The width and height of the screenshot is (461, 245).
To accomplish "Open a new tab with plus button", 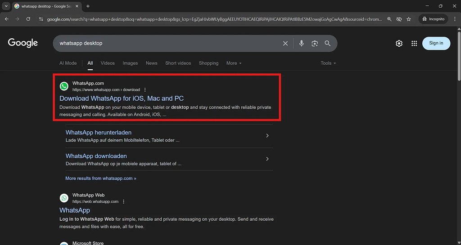I will point(88,6).
